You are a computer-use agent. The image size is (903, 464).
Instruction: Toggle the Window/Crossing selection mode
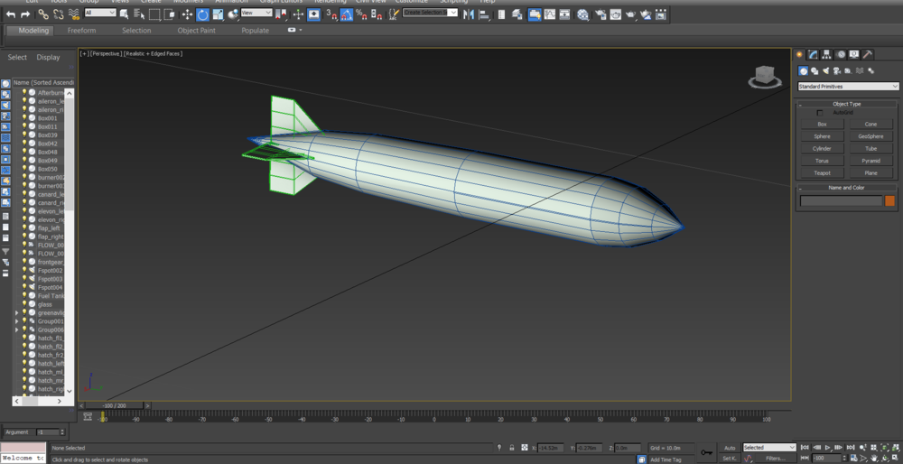coord(170,14)
